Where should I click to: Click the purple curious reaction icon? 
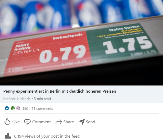[x=18, y=109]
